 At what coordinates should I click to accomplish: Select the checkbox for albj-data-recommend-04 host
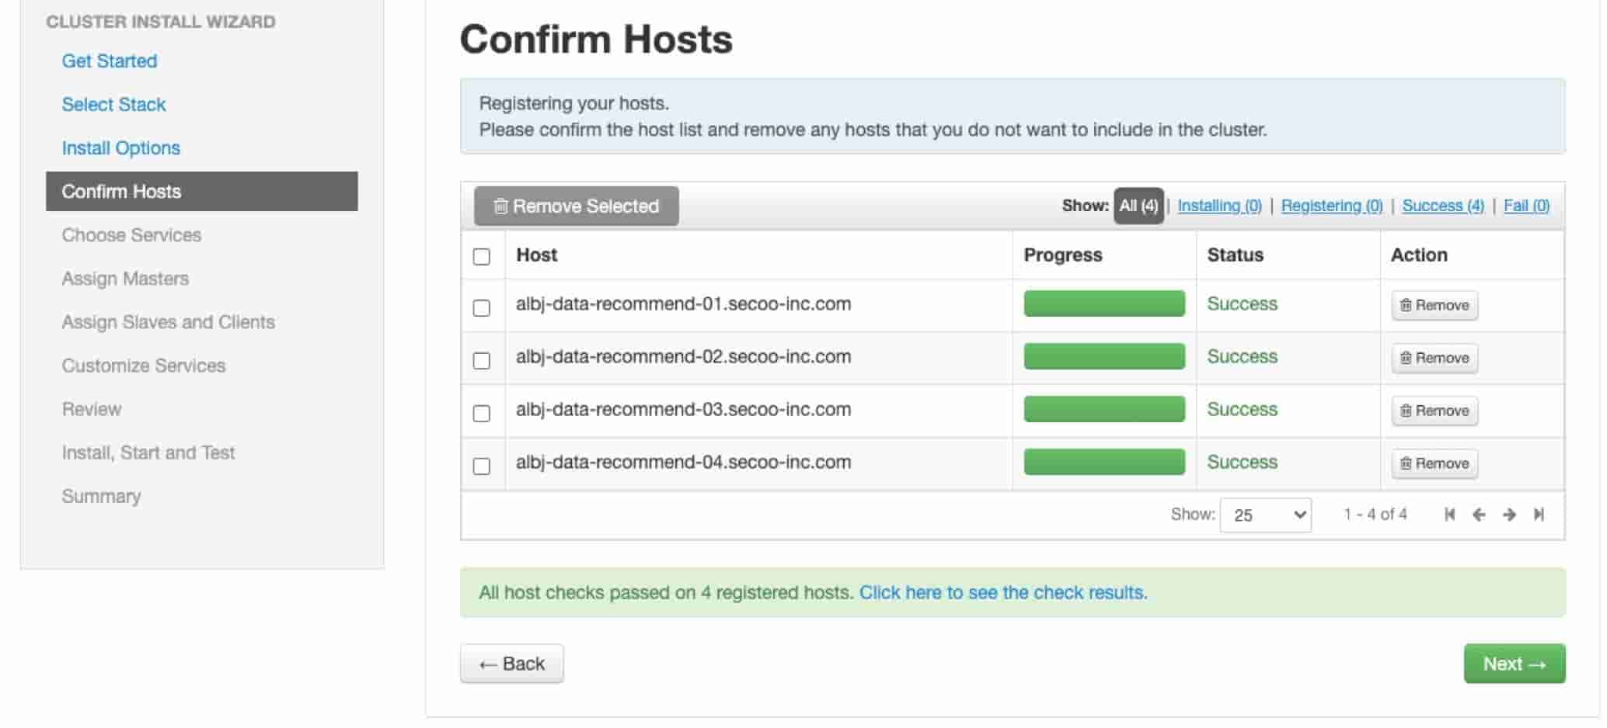coord(482,466)
